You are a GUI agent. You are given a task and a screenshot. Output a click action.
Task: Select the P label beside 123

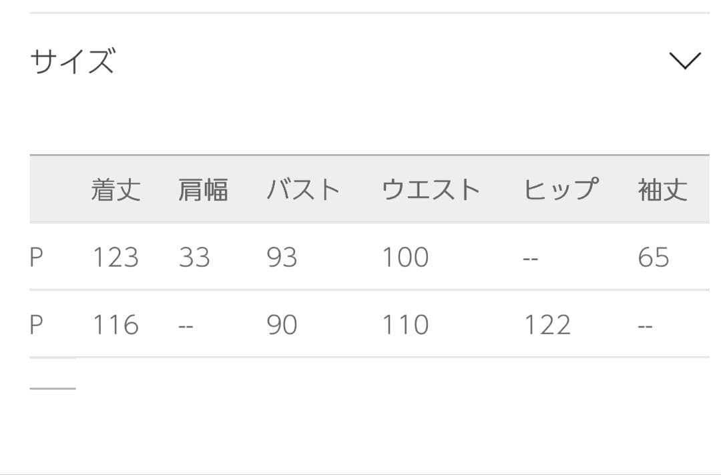click(x=37, y=258)
